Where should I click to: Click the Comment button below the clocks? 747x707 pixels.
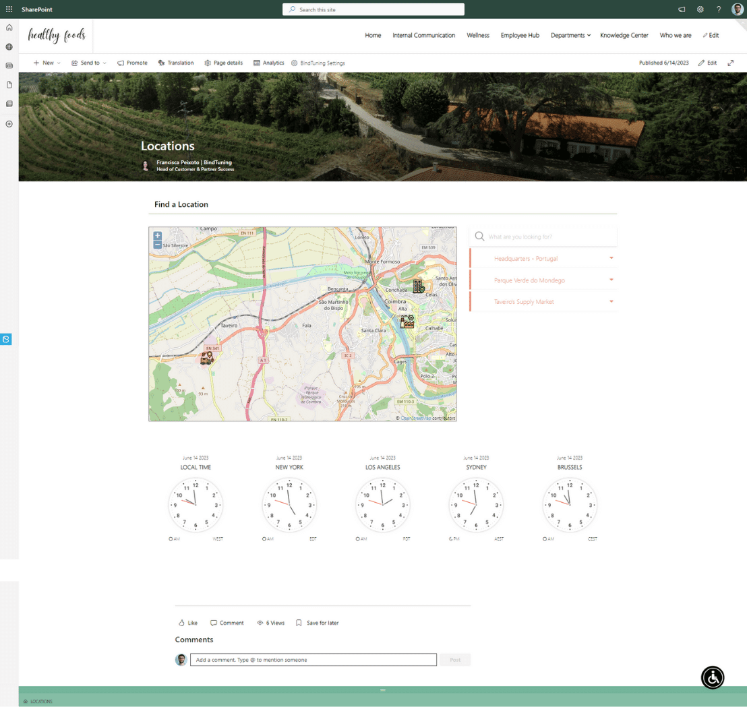[x=227, y=623]
